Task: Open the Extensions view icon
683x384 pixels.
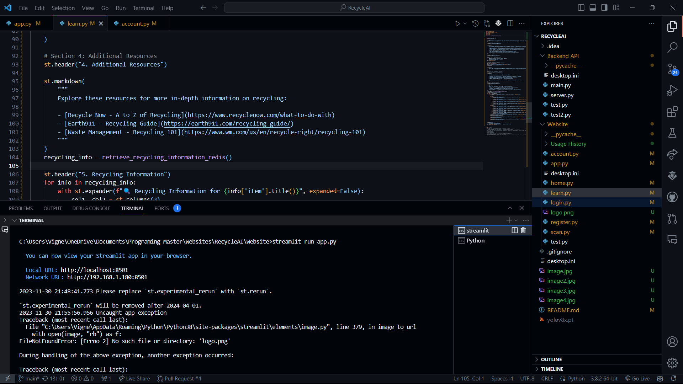Action: point(672,112)
